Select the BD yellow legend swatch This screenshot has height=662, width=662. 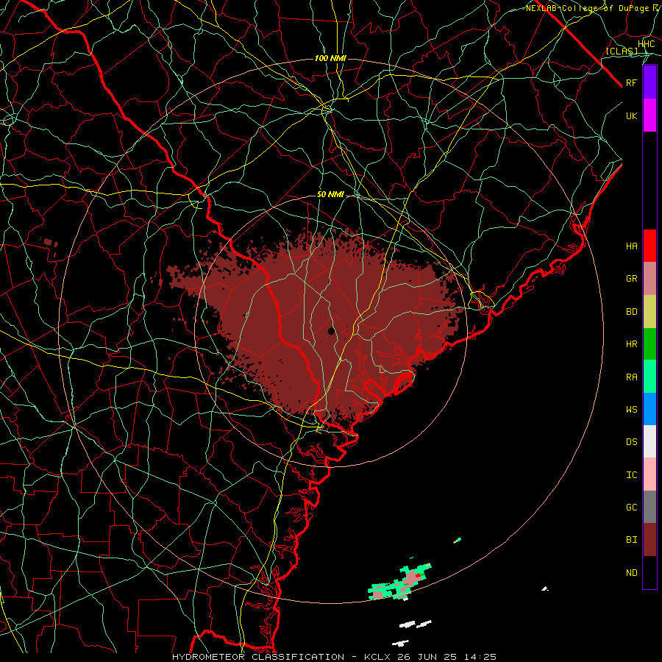[649, 312]
